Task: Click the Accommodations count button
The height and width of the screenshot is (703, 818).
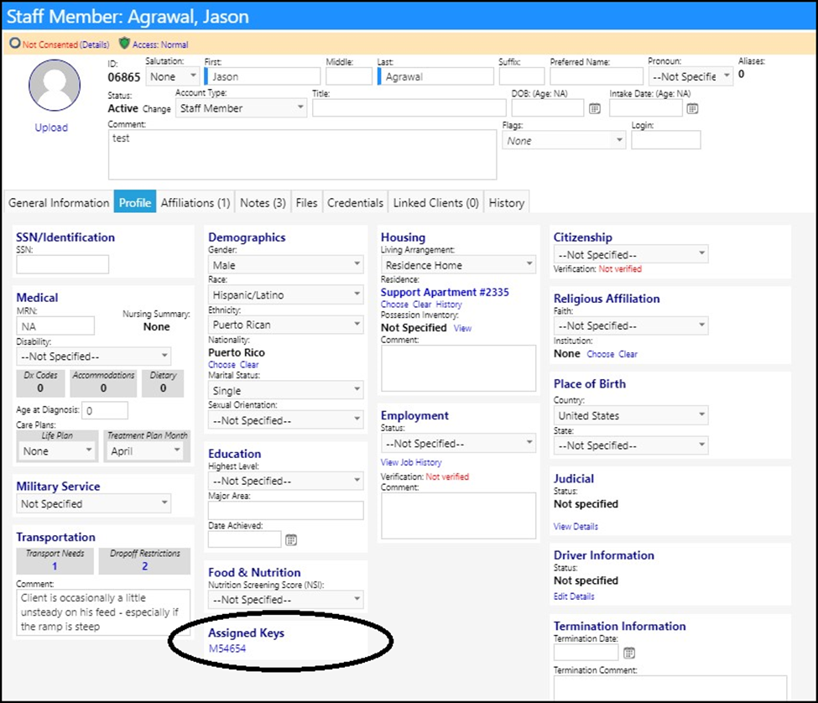Action: coord(103,383)
